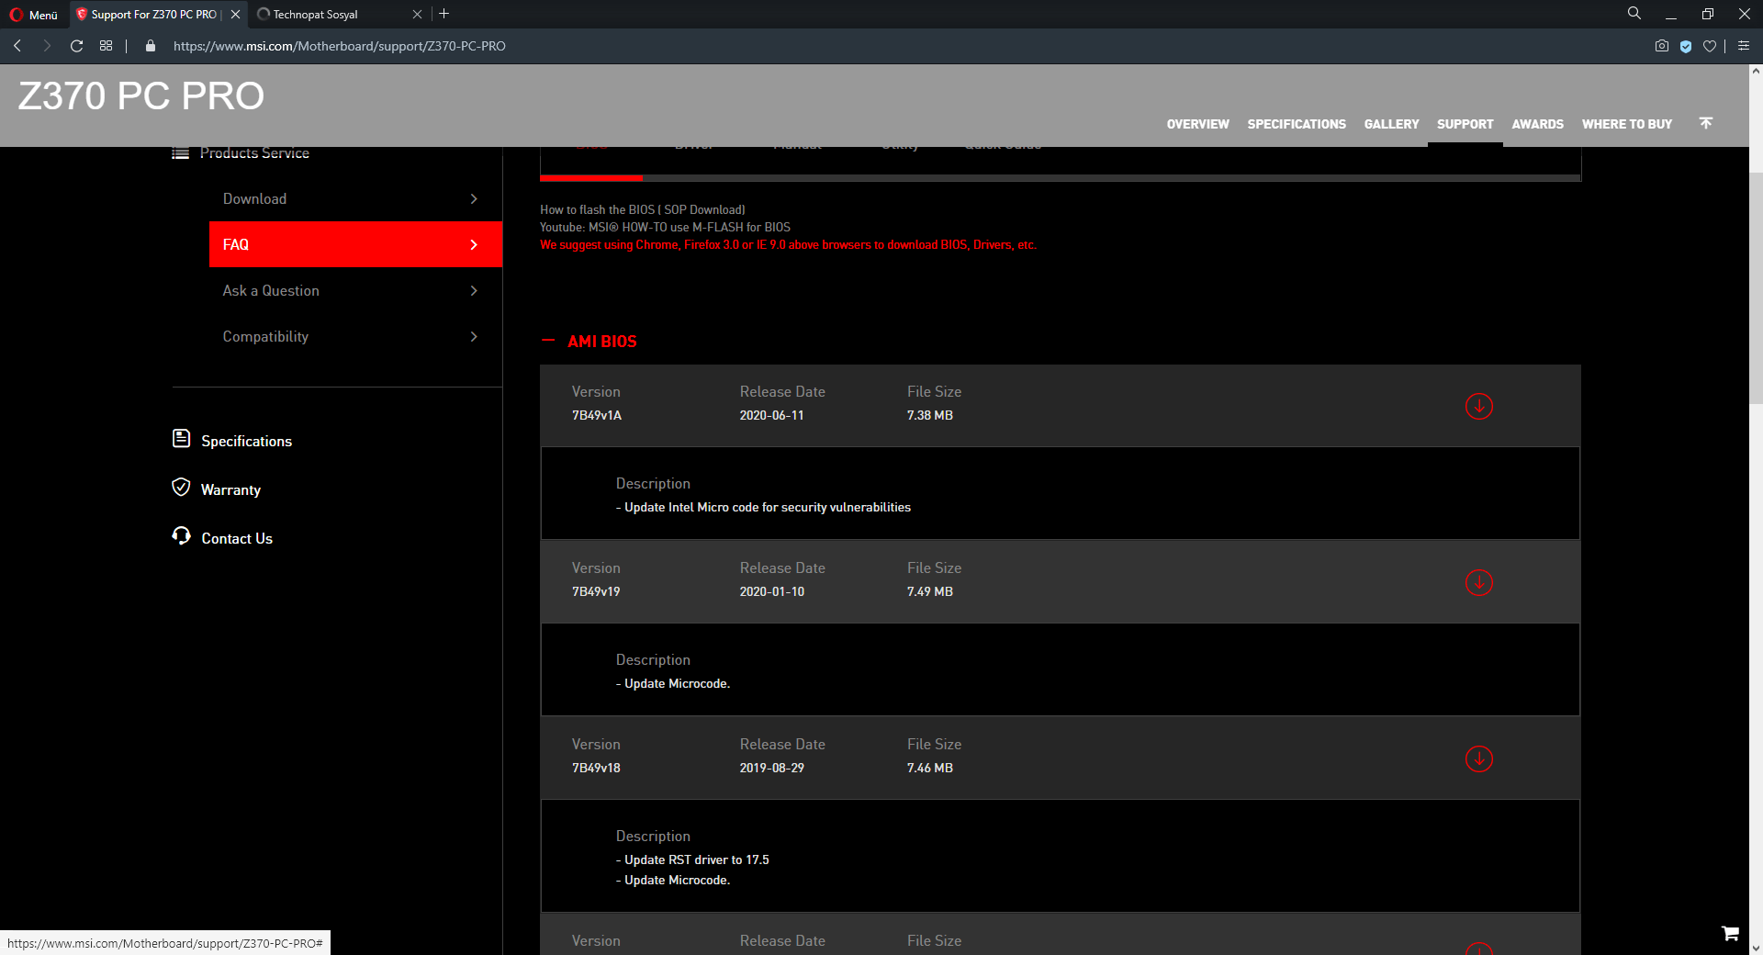Viewport: 1763px width, 955px height.
Task: Reload the current page
Action: click(x=77, y=46)
